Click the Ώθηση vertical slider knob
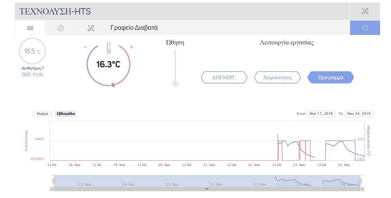391x198 pixels. pyautogui.click(x=175, y=84)
